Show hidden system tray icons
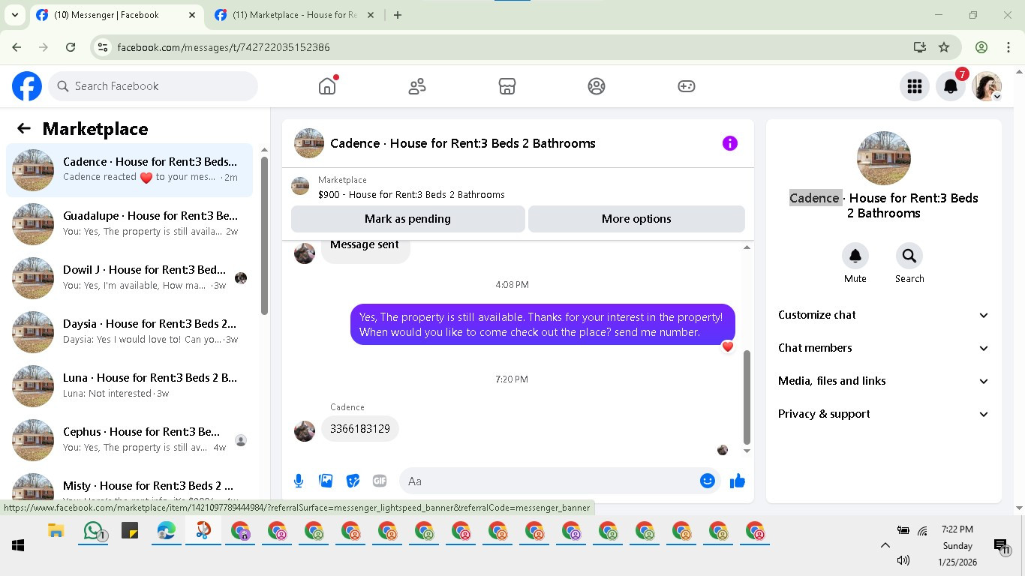Viewport: 1025px width, 576px height. (x=885, y=545)
